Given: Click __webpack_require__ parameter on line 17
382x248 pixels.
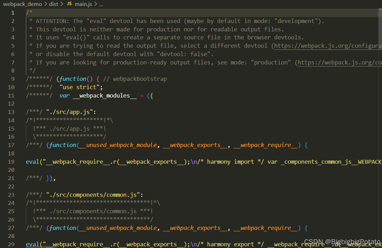Looking at the screenshot, I should point(265,145).
